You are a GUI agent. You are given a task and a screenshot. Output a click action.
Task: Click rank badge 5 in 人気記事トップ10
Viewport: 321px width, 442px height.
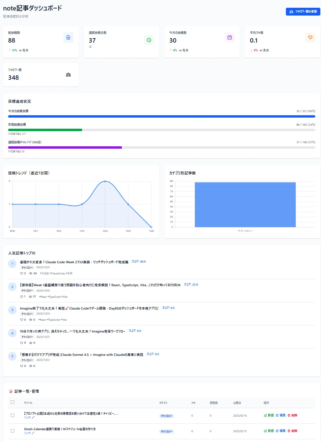tap(12, 356)
